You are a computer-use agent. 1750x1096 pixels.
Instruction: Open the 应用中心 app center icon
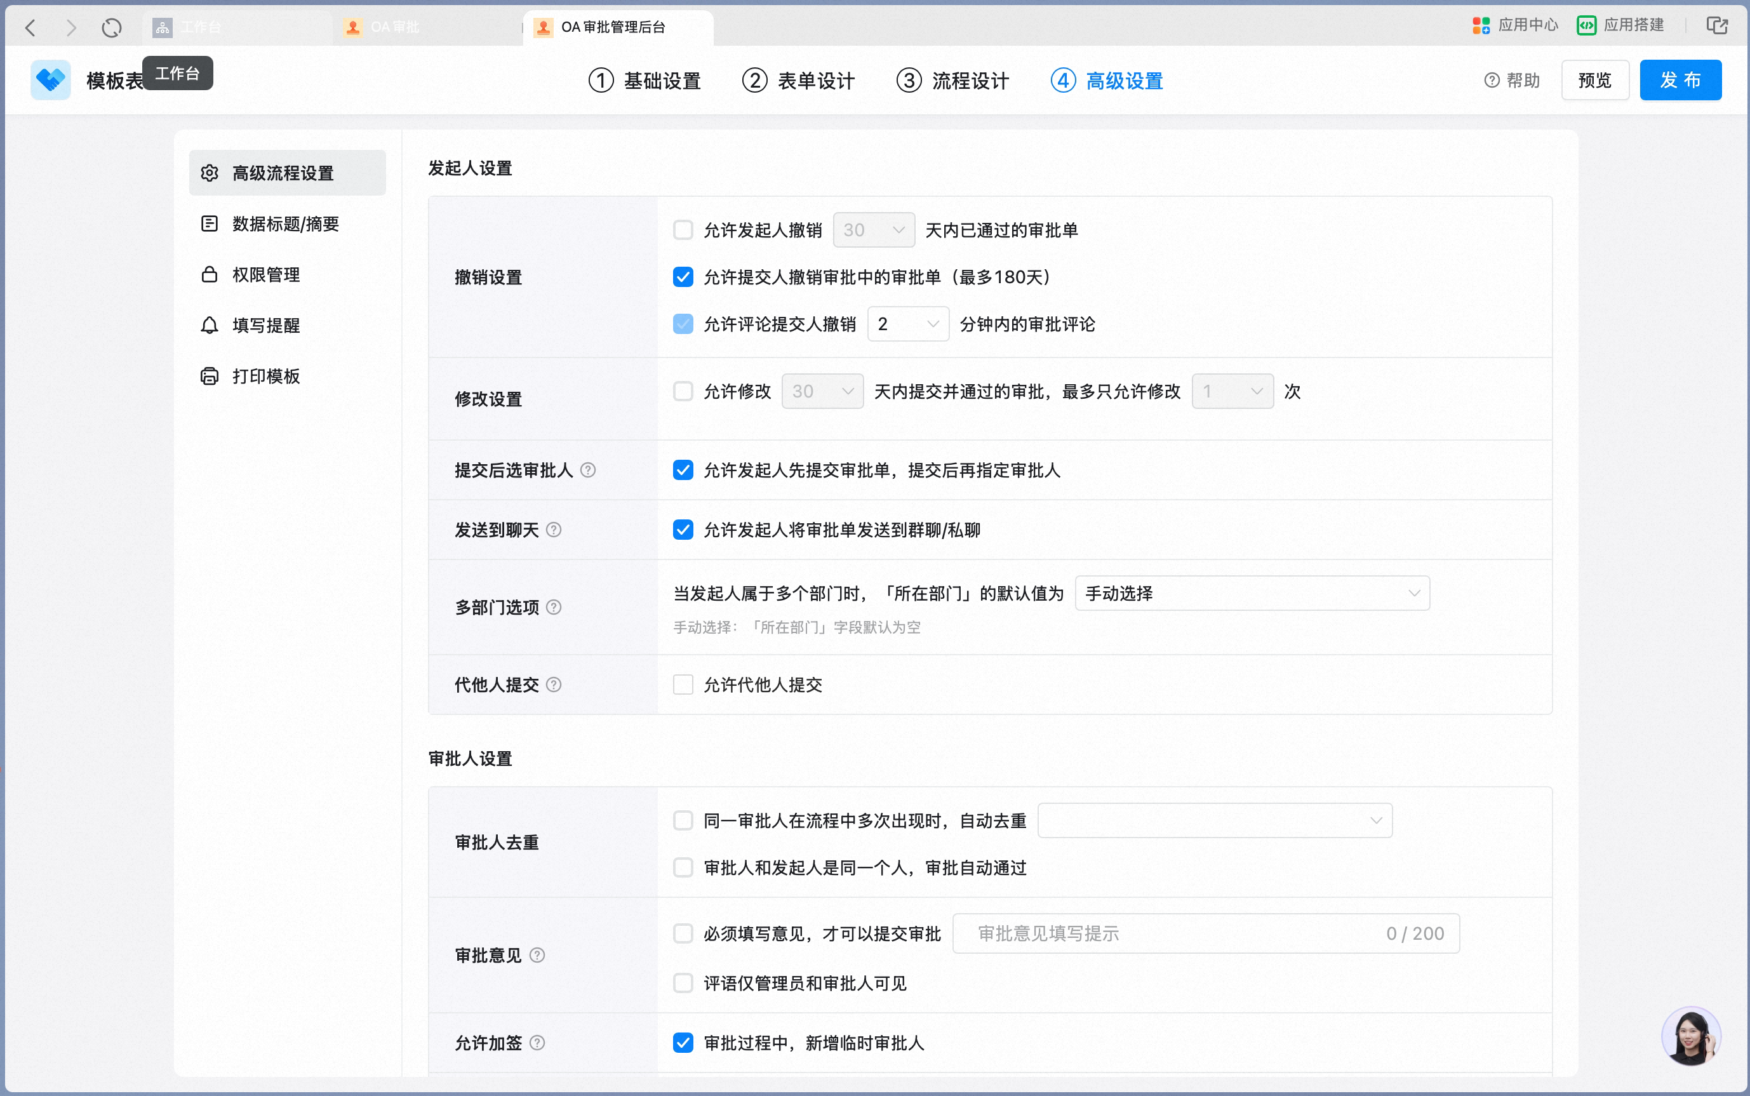pos(1480,25)
